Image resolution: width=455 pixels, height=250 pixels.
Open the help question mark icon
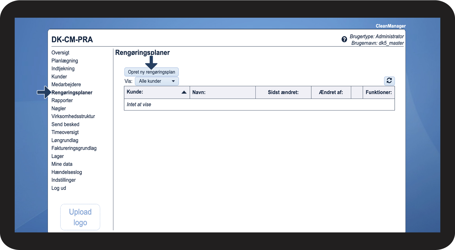pos(344,39)
